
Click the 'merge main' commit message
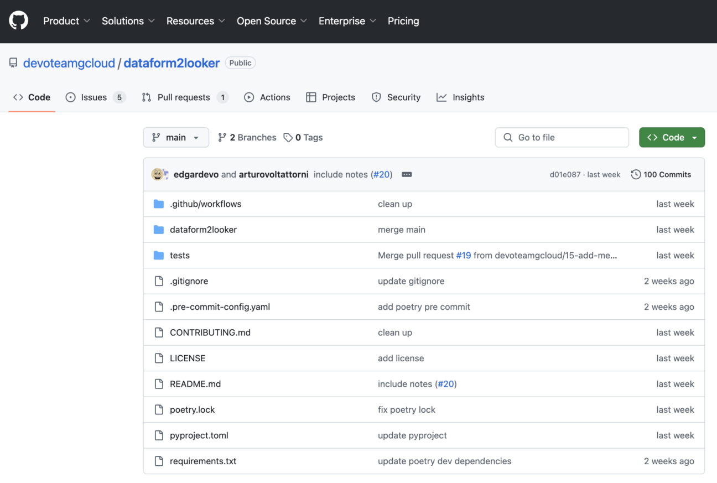(402, 230)
